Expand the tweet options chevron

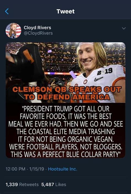pos(124,28)
